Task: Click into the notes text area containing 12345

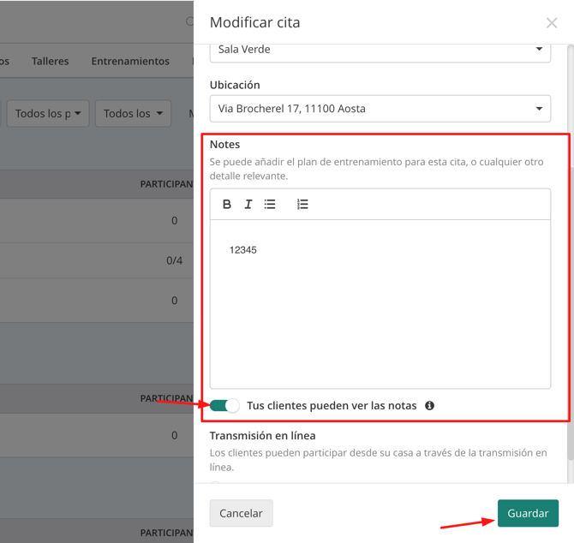Action: tap(380, 304)
